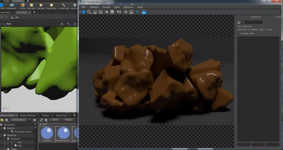This screenshot has height=150, width=283.
Task: Click the highlighted blue clapperboard render icon
Action: (144, 12)
